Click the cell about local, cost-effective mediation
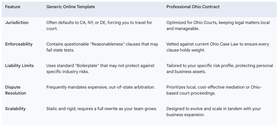This screenshot has height=127, width=278. coord(214,90)
